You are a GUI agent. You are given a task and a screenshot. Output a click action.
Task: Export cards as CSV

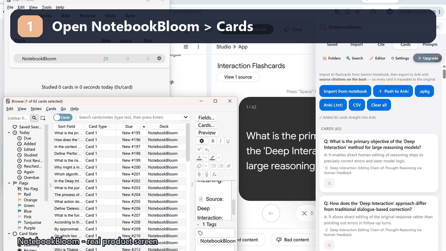pos(357,105)
